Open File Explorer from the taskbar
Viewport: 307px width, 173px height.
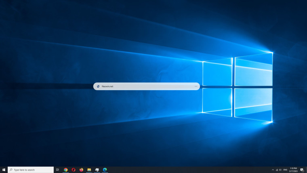89,170
